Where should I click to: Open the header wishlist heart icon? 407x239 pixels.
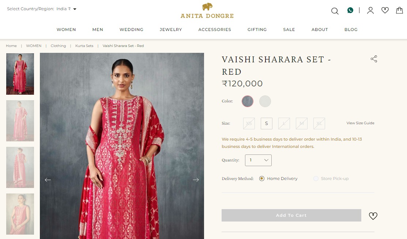coord(385,10)
